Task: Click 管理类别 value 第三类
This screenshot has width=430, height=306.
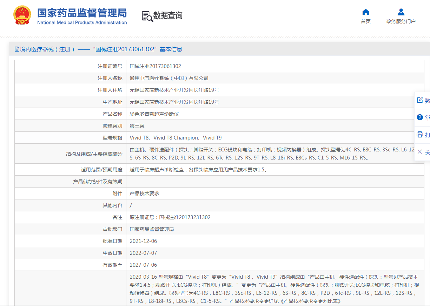Action: (137, 126)
